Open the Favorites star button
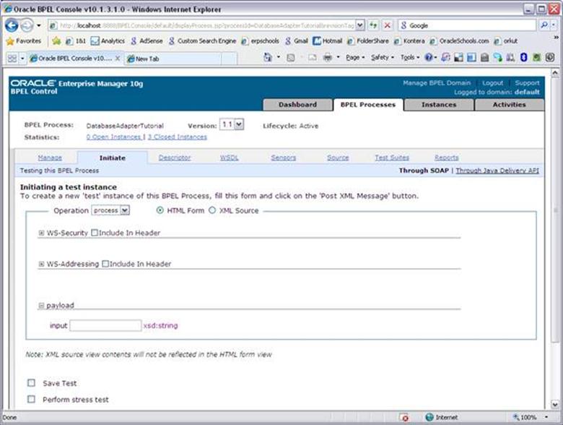 tap(24, 41)
